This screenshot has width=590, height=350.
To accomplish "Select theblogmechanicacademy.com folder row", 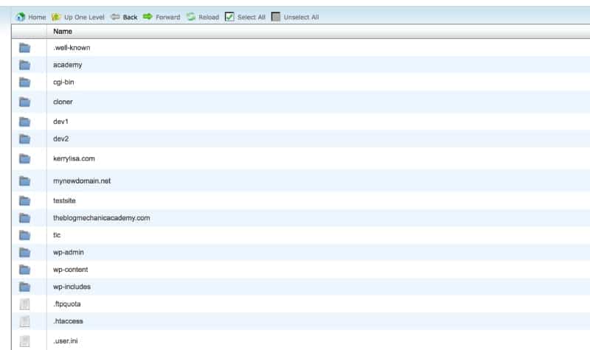I will (x=102, y=218).
